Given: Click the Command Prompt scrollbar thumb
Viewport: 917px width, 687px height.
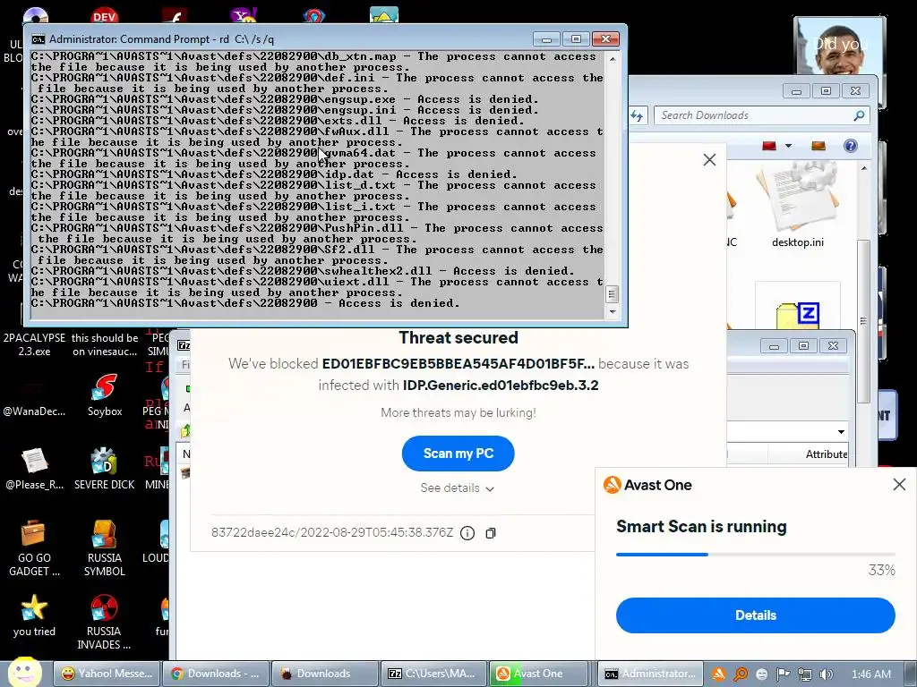Looking at the screenshot, I should click(612, 293).
